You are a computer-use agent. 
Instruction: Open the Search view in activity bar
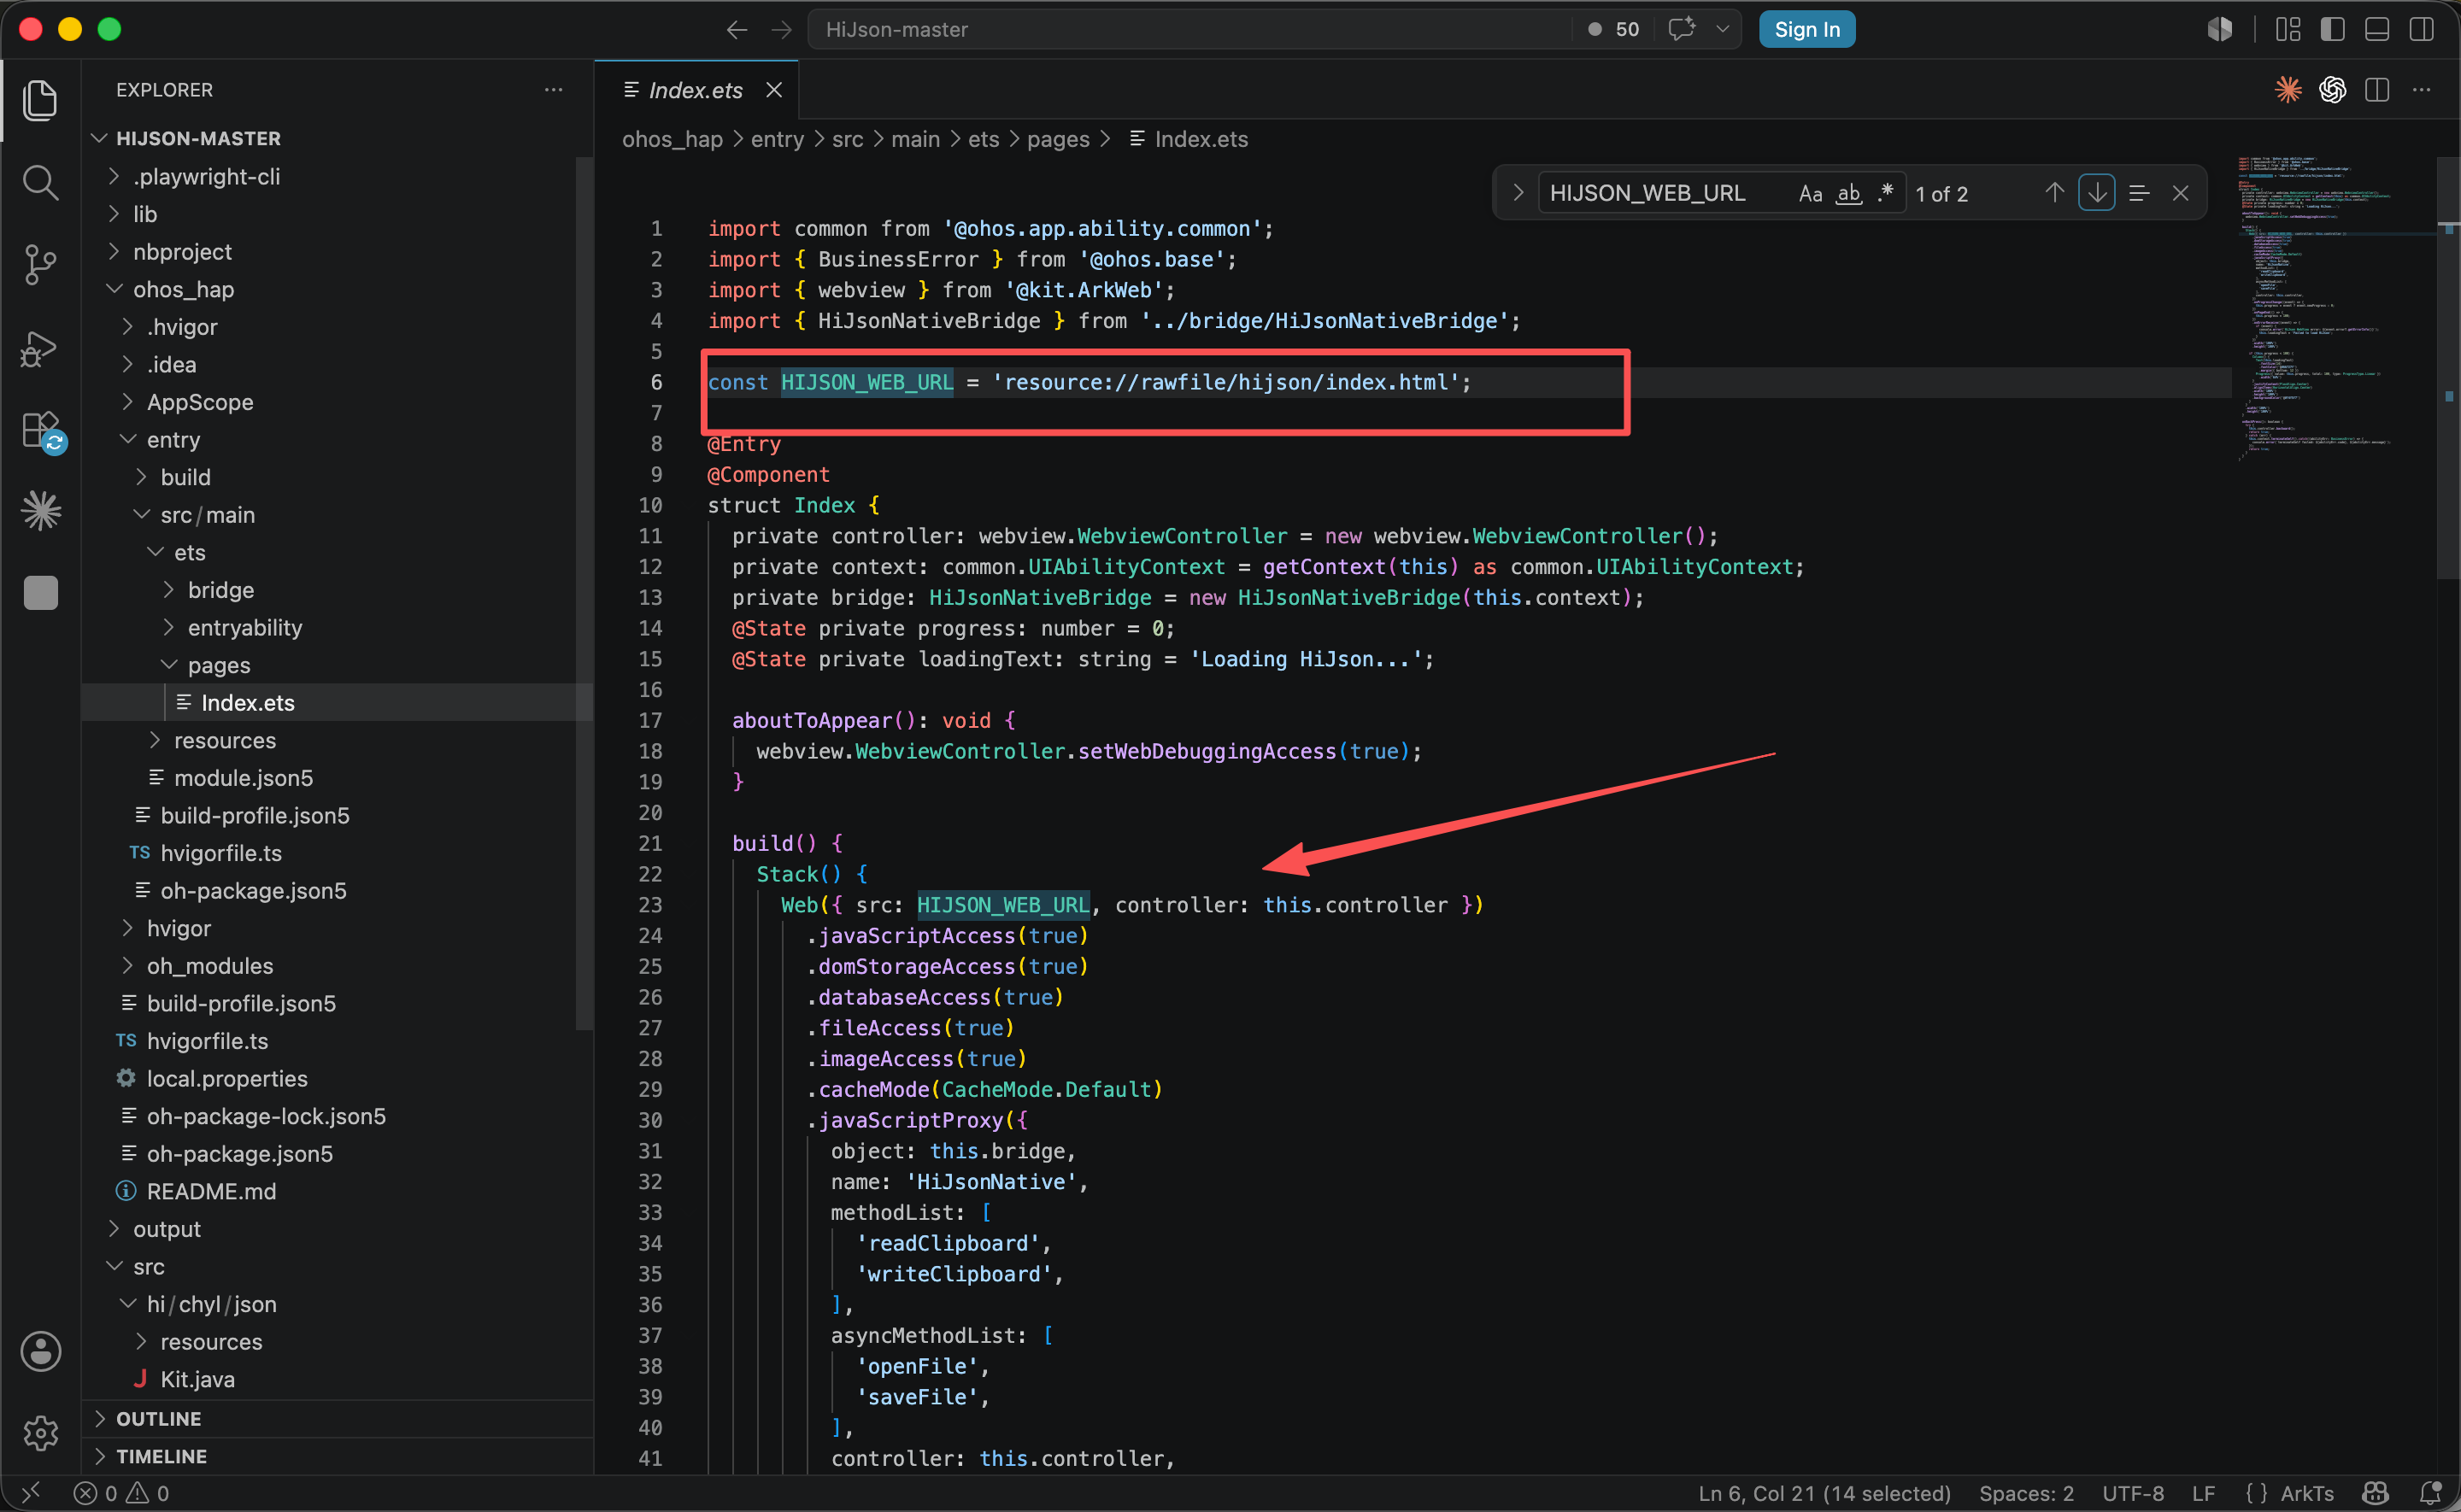click(x=40, y=183)
